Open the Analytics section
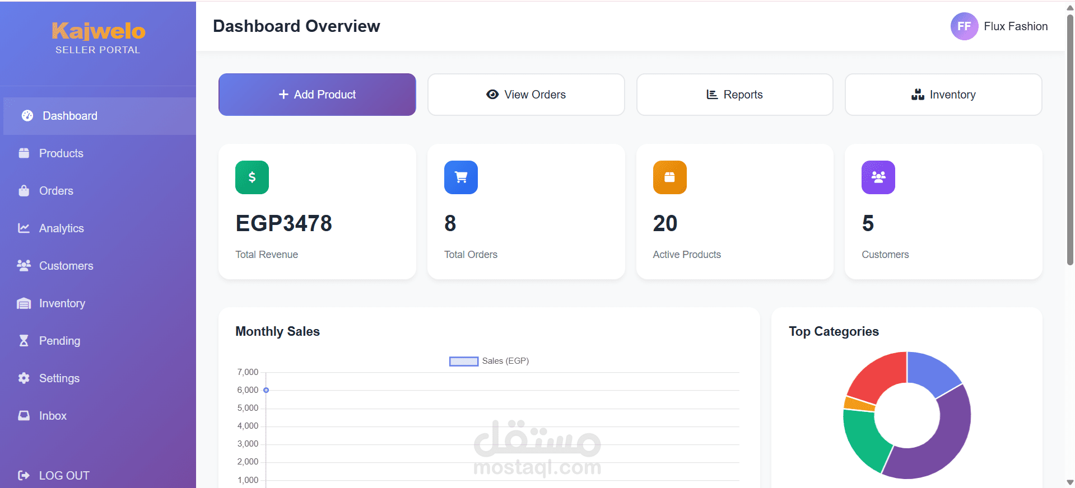 98,228
